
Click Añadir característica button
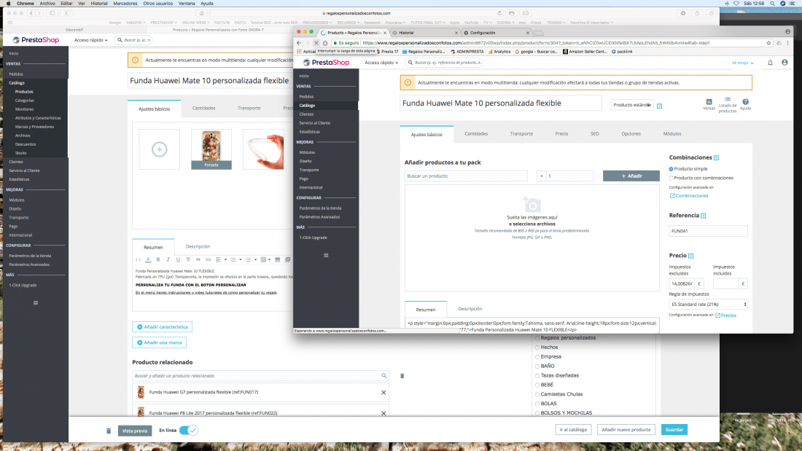[162, 326]
